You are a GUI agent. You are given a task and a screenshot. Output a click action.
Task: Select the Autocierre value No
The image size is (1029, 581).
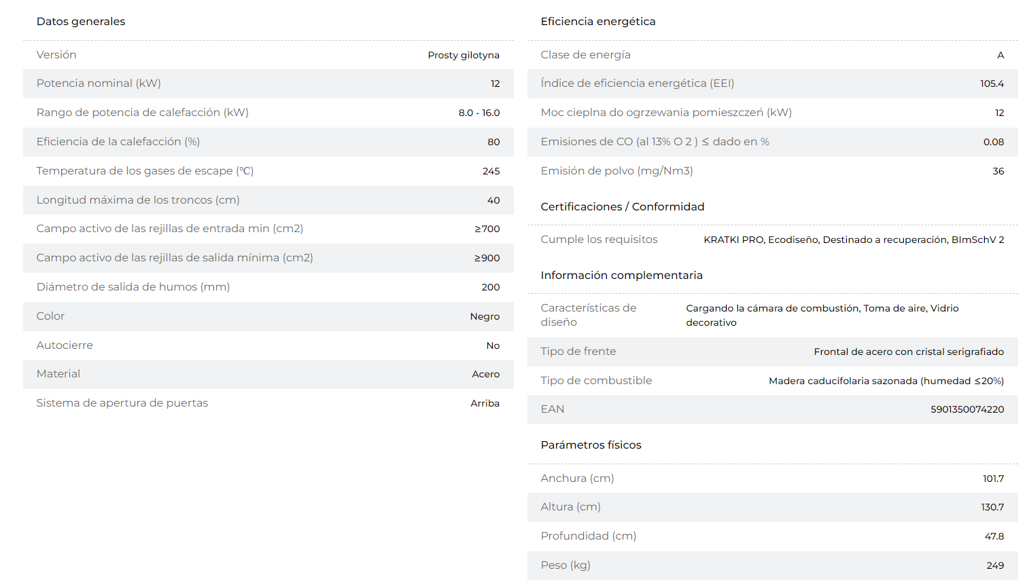493,345
